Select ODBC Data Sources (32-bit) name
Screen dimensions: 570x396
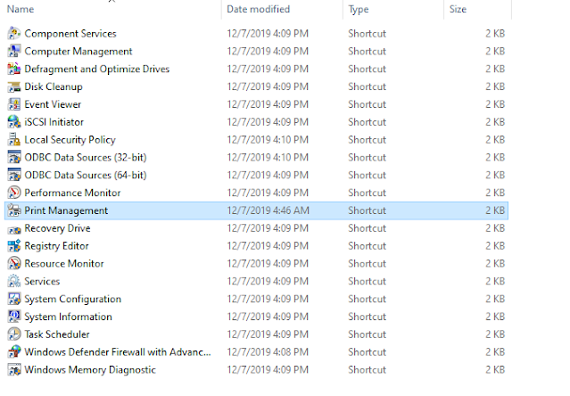point(86,158)
